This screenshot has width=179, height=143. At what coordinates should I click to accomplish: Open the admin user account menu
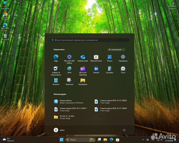click(x=59, y=130)
